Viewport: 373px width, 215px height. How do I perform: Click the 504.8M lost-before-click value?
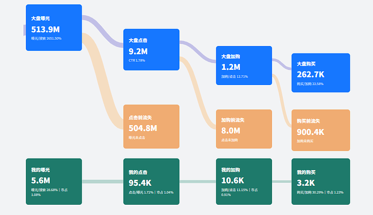(x=143, y=128)
